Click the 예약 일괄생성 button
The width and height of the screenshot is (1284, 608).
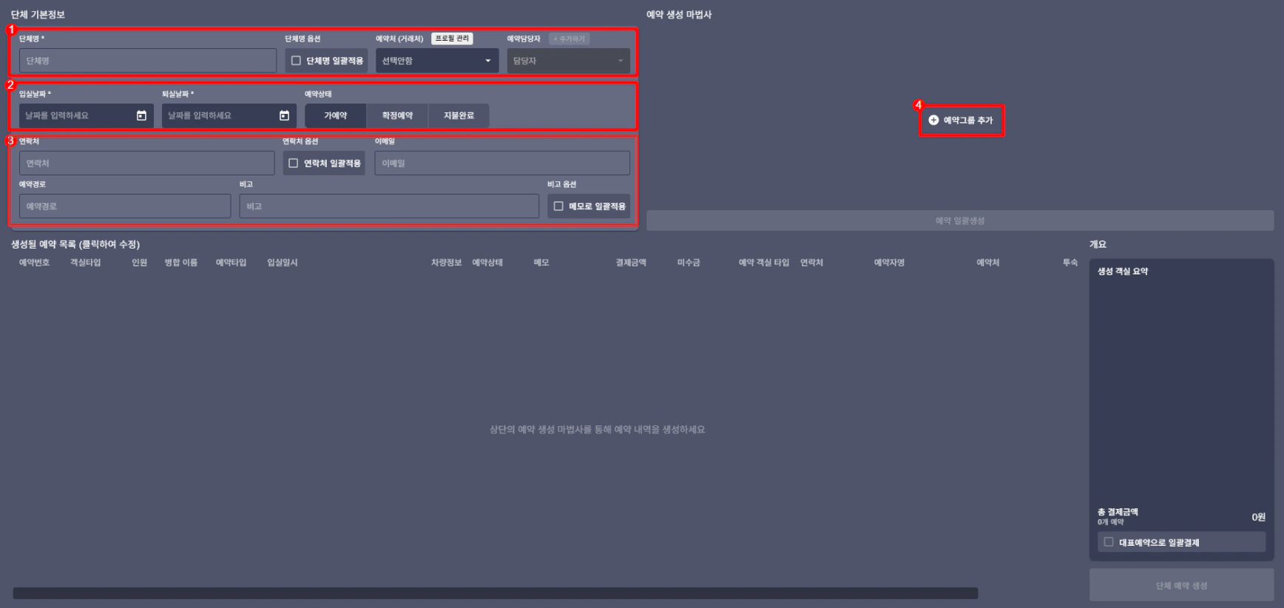[960, 220]
